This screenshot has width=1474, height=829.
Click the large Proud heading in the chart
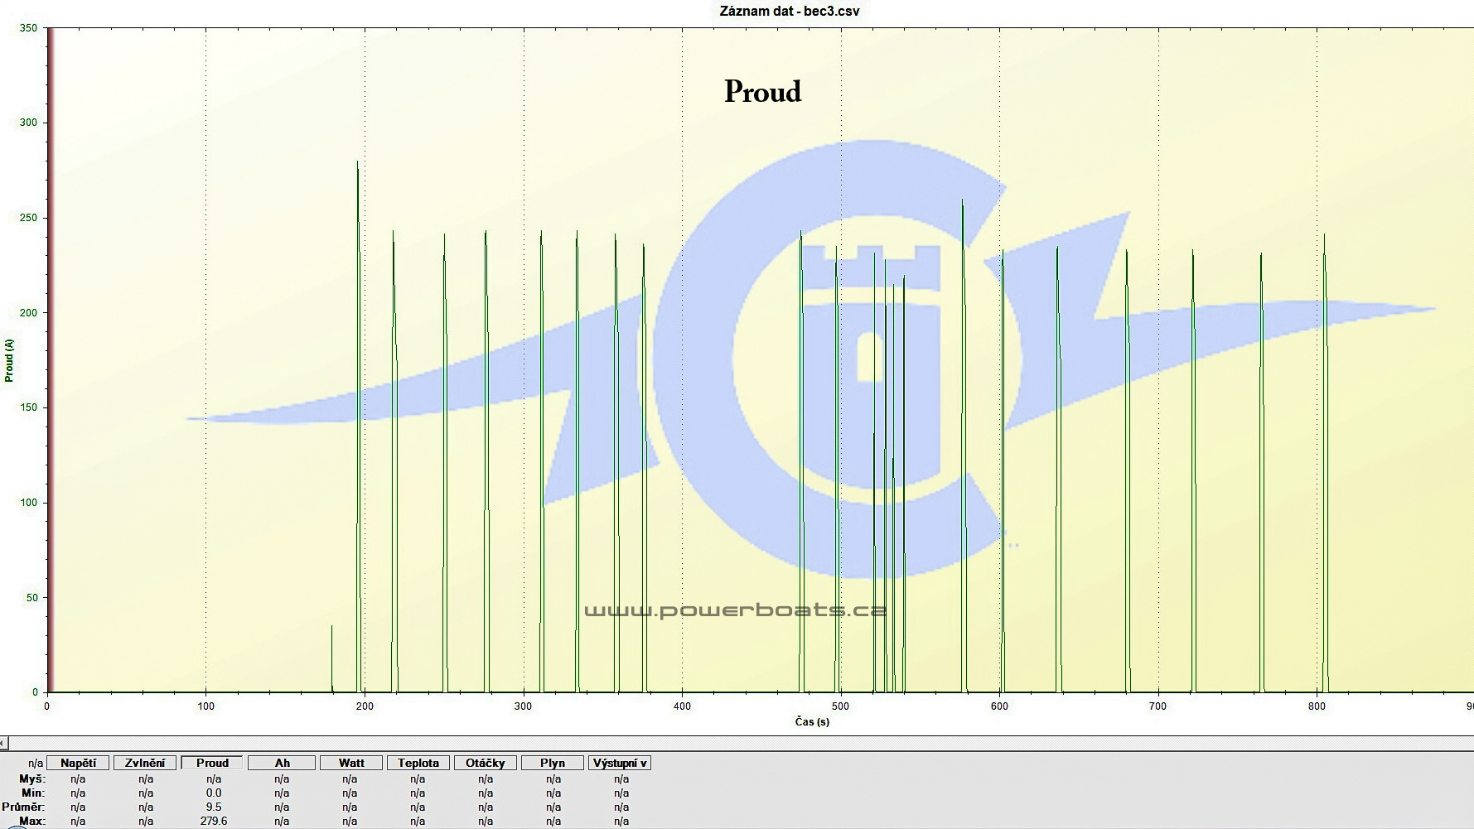pyautogui.click(x=762, y=91)
